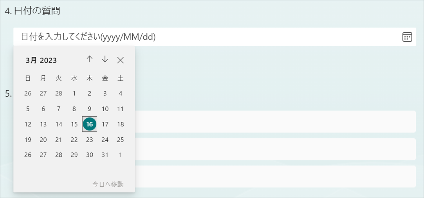This screenshot has width=424, height=198.
Task: Choose March 31 date
Action: (105, 155)
